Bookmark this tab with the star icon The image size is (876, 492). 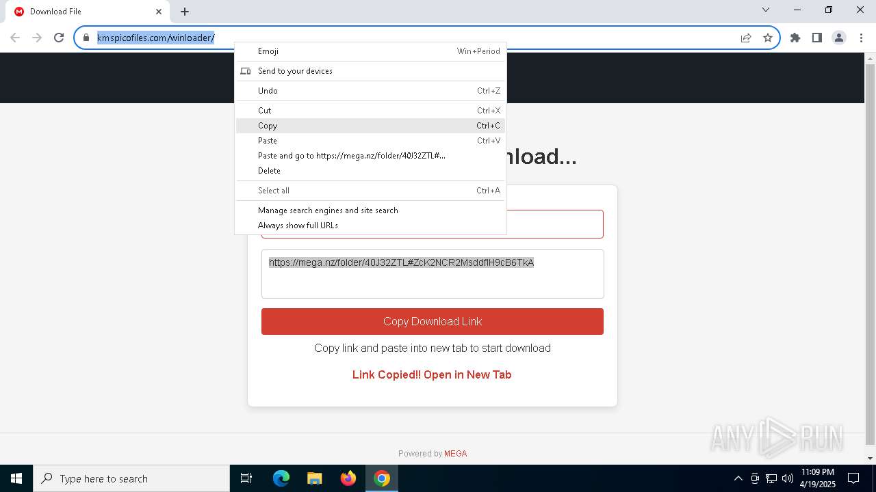click(768, 38)
